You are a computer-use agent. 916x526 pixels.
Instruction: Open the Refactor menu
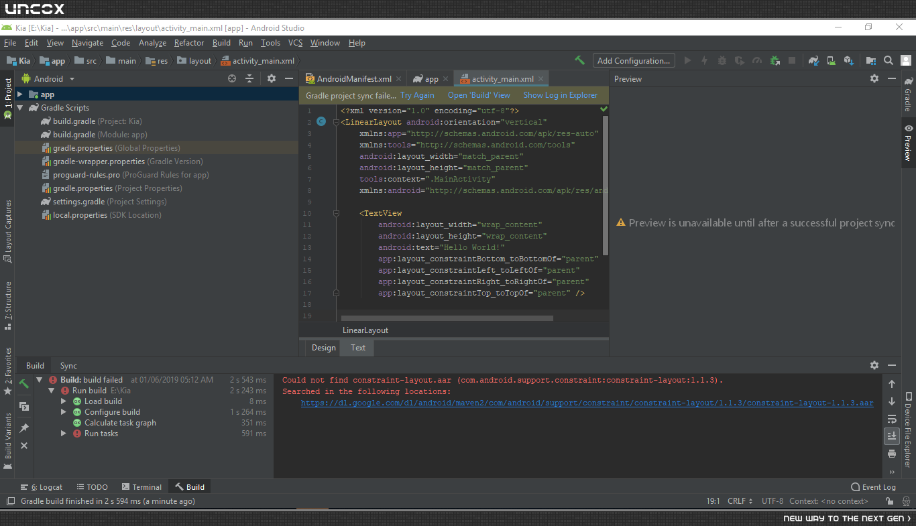(189, 43)
